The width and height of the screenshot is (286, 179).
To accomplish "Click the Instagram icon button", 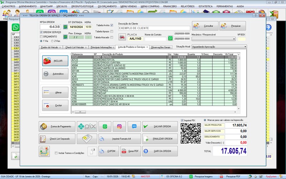I will [x=119, y=126].
